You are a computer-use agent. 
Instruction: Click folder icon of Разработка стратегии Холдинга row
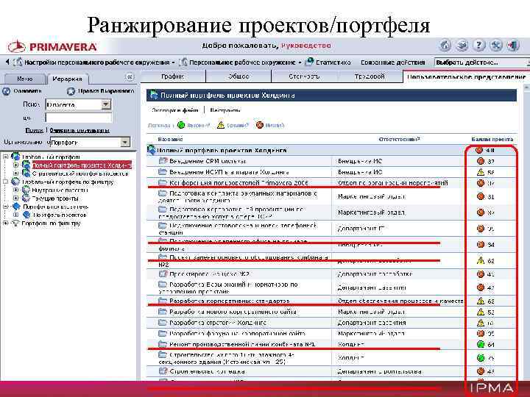163,323
